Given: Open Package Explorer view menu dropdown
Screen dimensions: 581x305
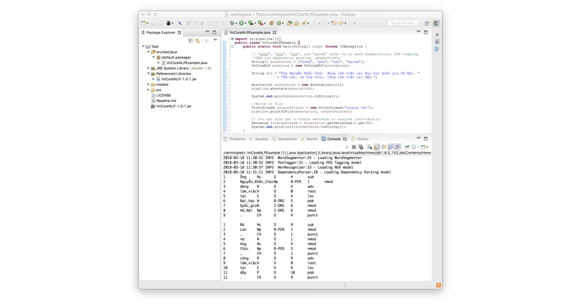Looking at the screenshot, I should [215, 40].
